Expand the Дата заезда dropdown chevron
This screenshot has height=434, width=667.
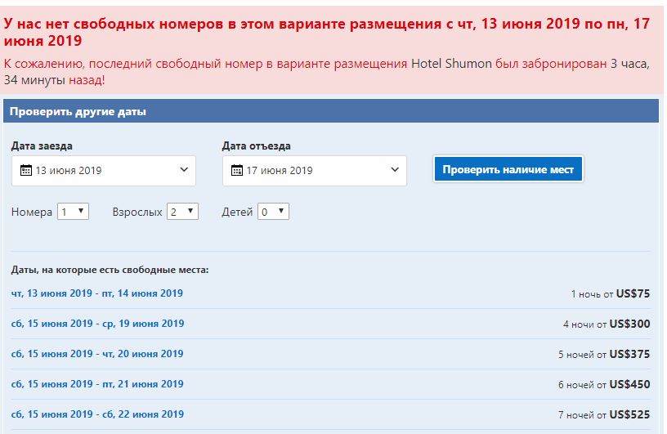pyautogui.click(x=183, y=171)
